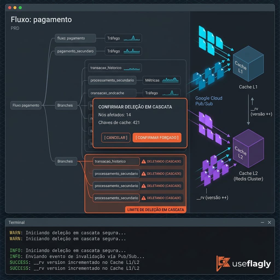Click the warning icon beside transacao_historico
Image resolution: width=280 pixels, height=280 pixels.
click(144, 161)
